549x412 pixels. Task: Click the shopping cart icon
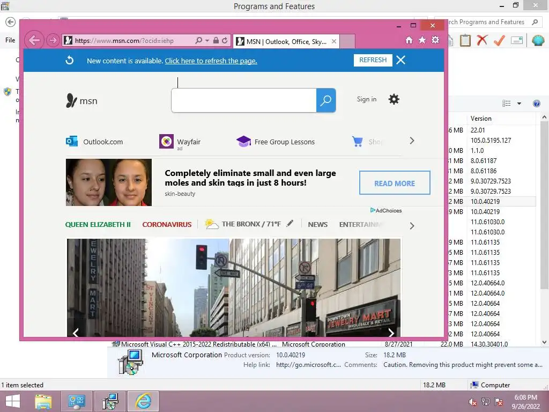pos(358,141)
